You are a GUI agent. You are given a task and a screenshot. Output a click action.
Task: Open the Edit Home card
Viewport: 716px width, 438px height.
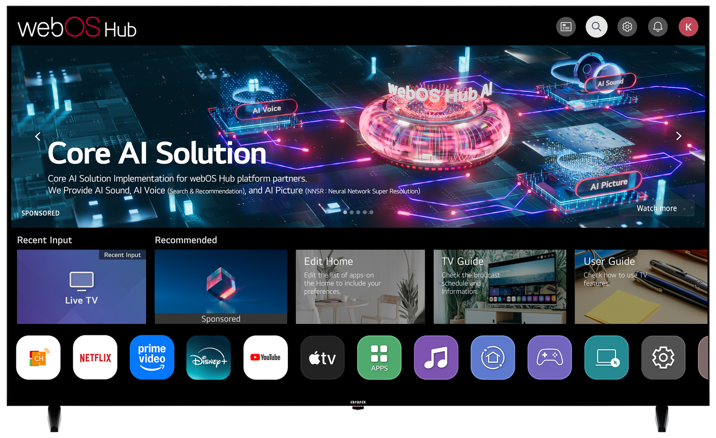click(x=360, y=287)
